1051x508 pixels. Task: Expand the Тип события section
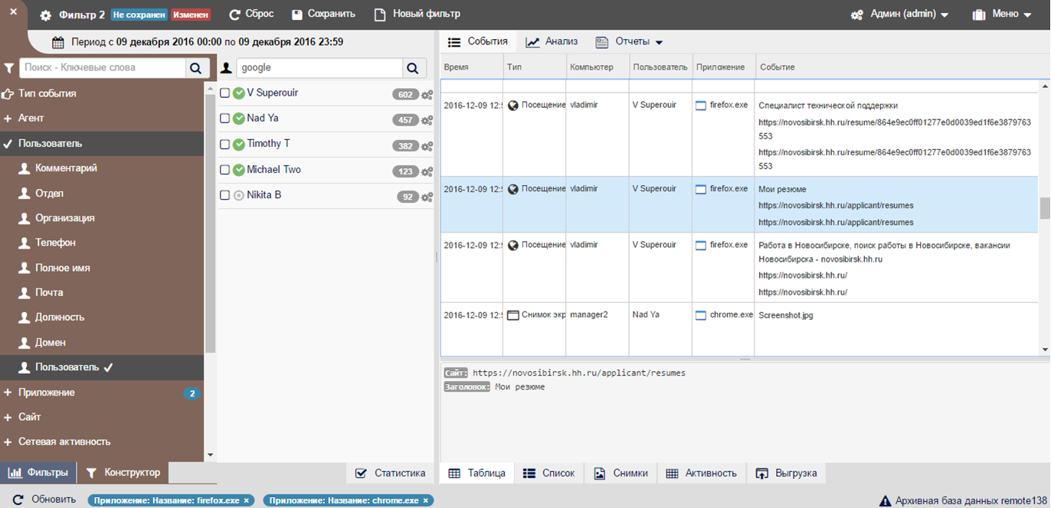[x=102, y=93]
